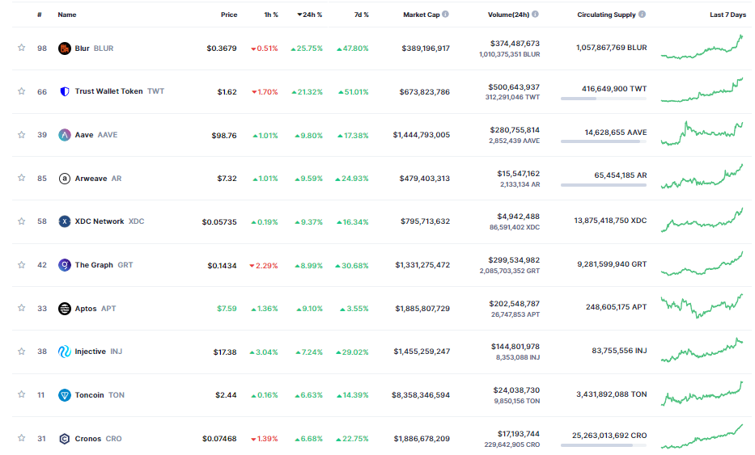Open Market Cap info tooltip icon

click(x=445, y=15)
